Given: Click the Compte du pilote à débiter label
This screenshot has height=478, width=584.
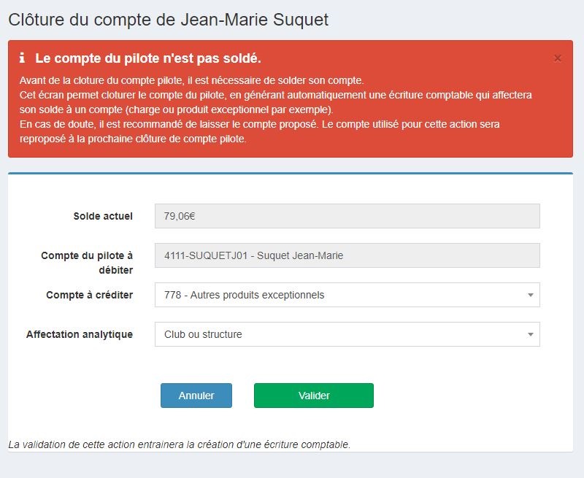Looking at the screenshot, I should tap(87, 263).
